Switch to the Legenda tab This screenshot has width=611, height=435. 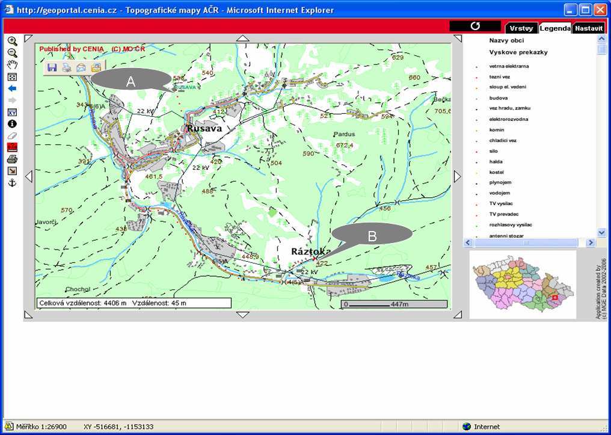click(x=555, y=28)
